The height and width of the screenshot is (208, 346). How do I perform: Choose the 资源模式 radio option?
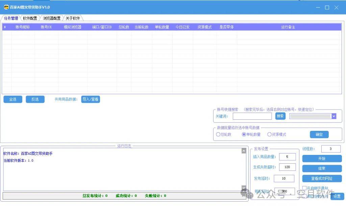[x=269, y=134]
